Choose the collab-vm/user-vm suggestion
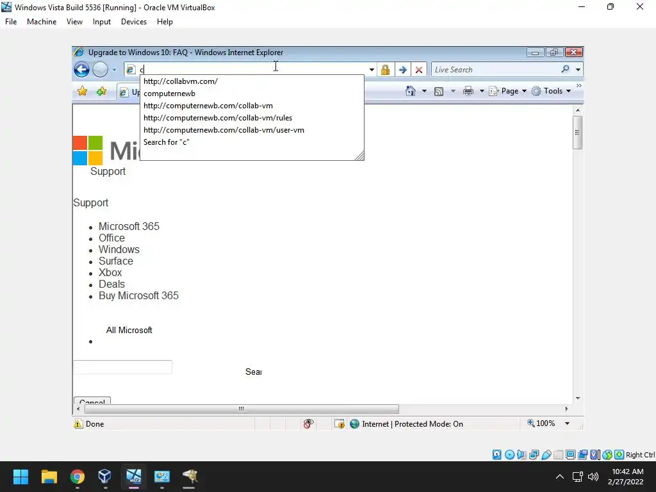The width and height of the screenshot is (656, 492). tap(252, 129)
